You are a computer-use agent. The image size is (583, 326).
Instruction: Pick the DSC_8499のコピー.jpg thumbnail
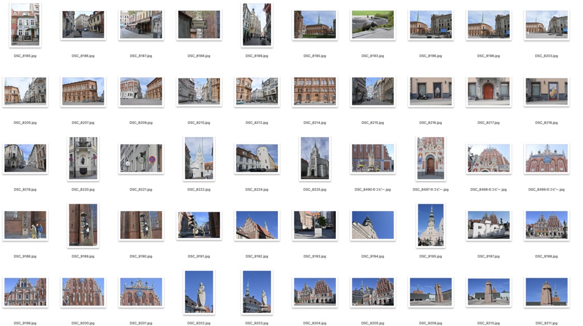(x=547, y=158)
